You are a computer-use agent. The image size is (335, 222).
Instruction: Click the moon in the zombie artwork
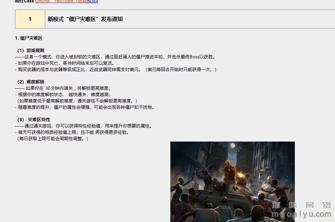pyautogui.click(x=233, y=146)
